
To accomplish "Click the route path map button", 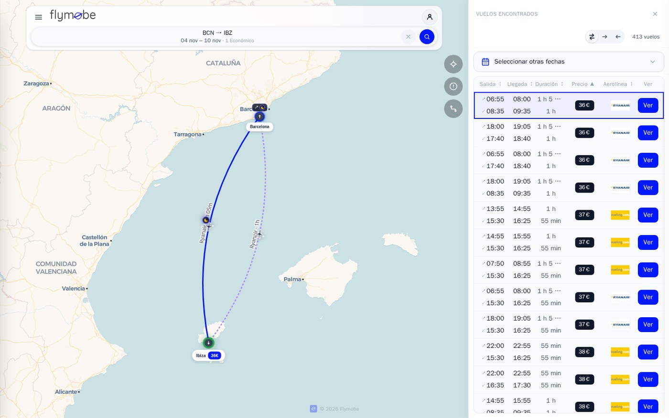I will point(453,109).
